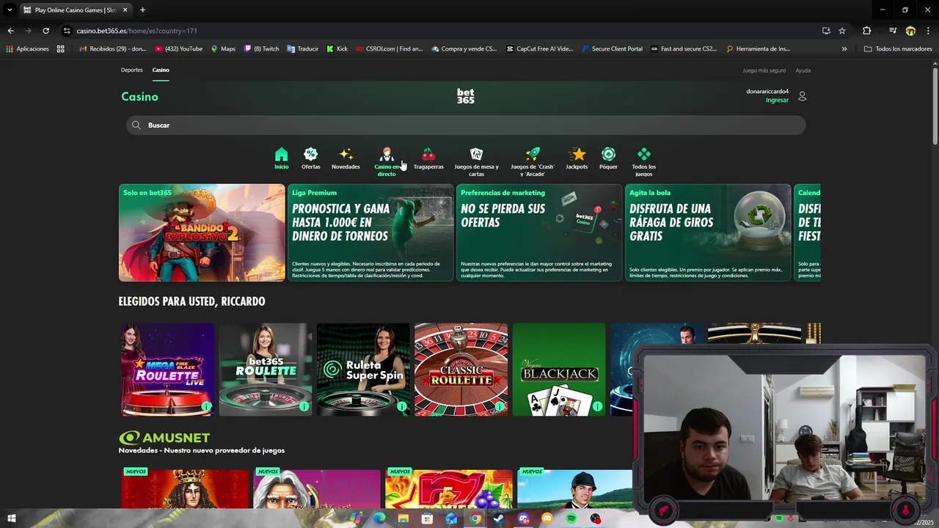Open Chrome extensions puzzle icon
939x528 pixels.
click(866, 31)
